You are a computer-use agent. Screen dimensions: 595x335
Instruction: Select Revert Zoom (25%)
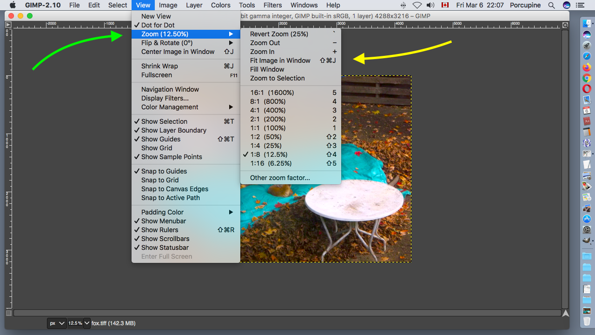pyautogui.click(x=291, y=34)
